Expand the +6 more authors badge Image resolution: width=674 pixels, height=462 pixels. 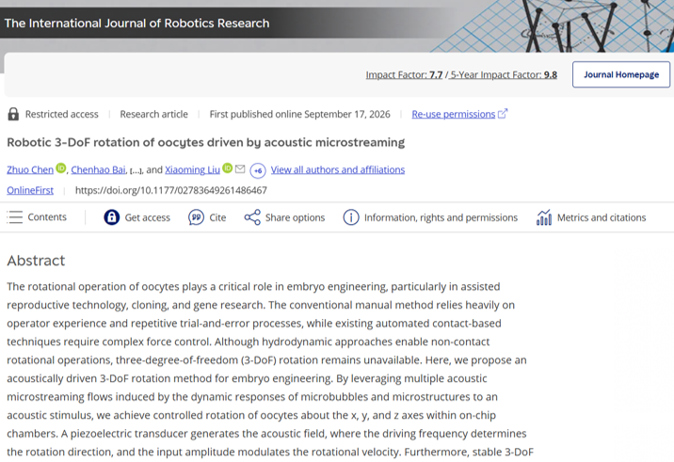tap(258, 170)
